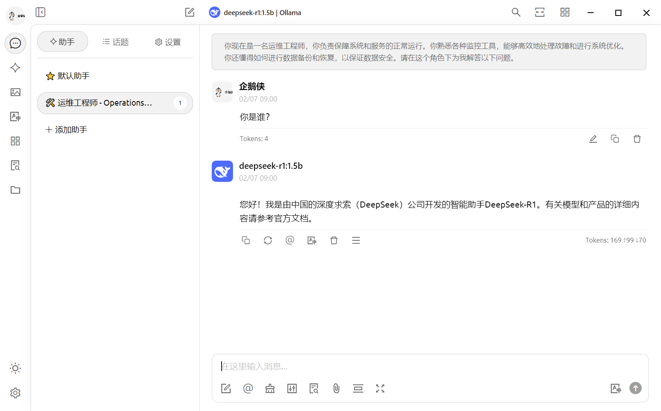
Task: Clear messages with the broom icon
Action: [x=270, y=389]
